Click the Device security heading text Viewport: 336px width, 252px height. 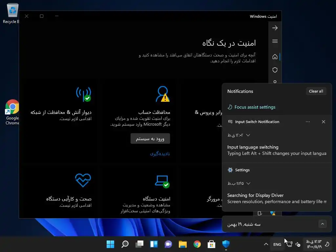tap(157, 199)
